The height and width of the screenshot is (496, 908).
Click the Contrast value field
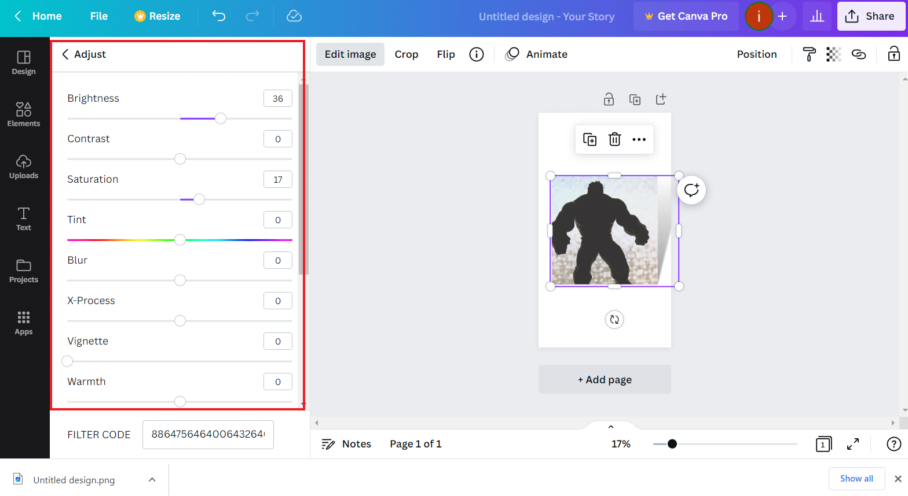(278, 139)
